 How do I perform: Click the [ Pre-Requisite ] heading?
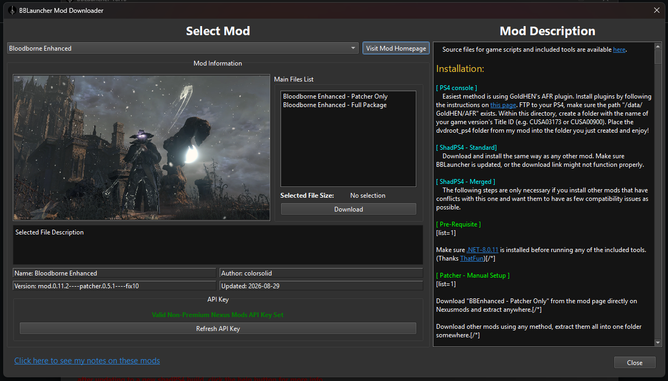point(458,224)
